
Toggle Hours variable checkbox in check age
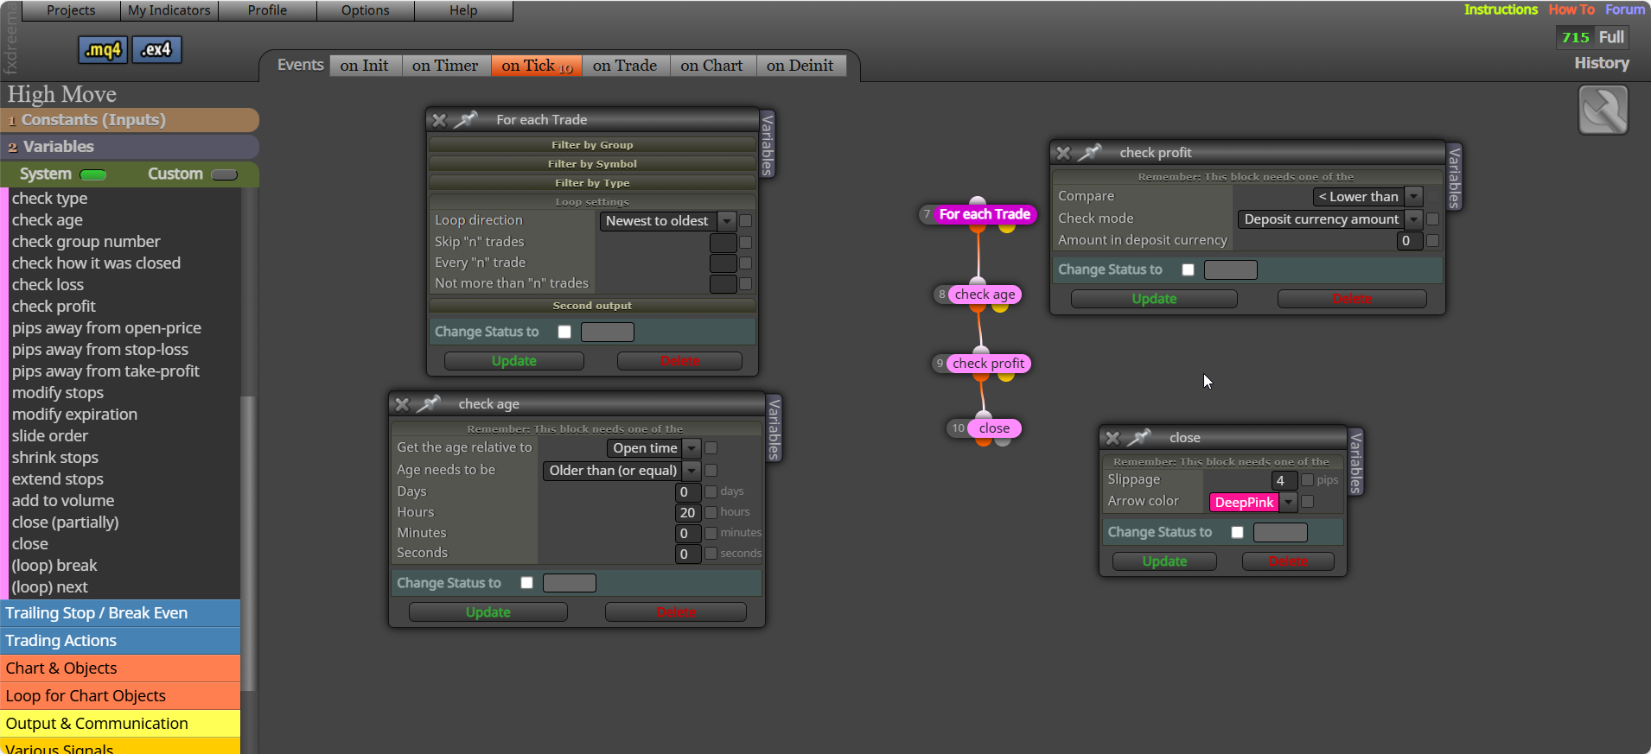(x=711, y=512)
